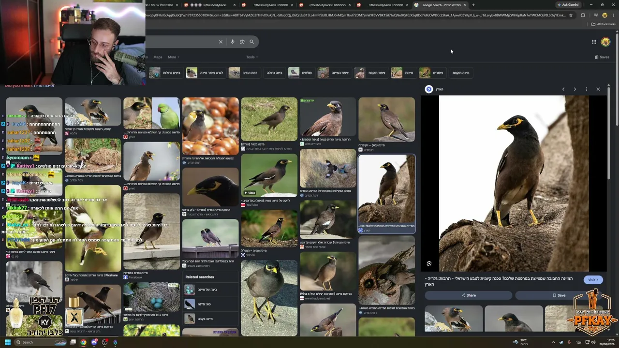Submit the search with the magnifier icon
619x348 pixels.
click(x=251, y=42)
